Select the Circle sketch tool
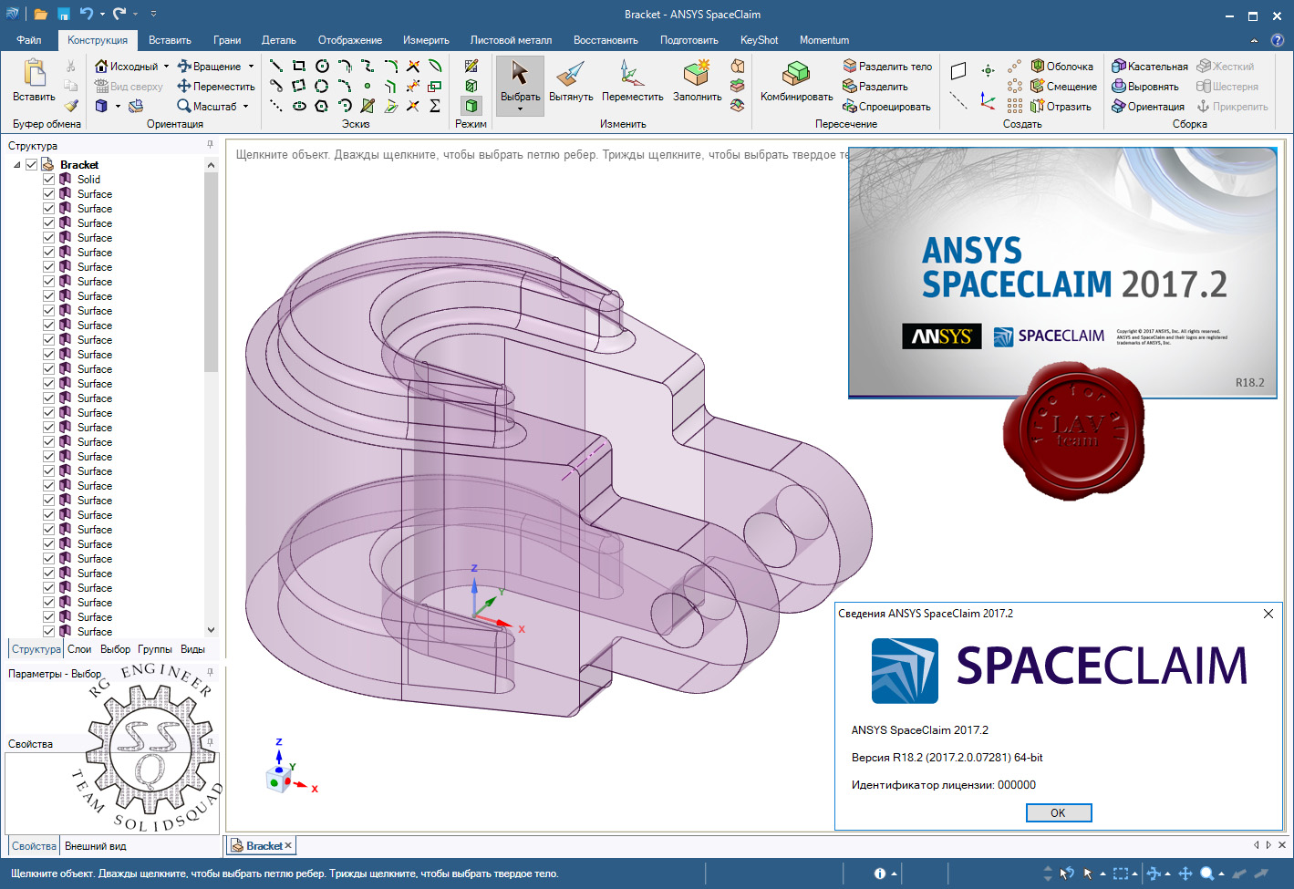This screenshot has width=1294, height=889. click(322, 66)
